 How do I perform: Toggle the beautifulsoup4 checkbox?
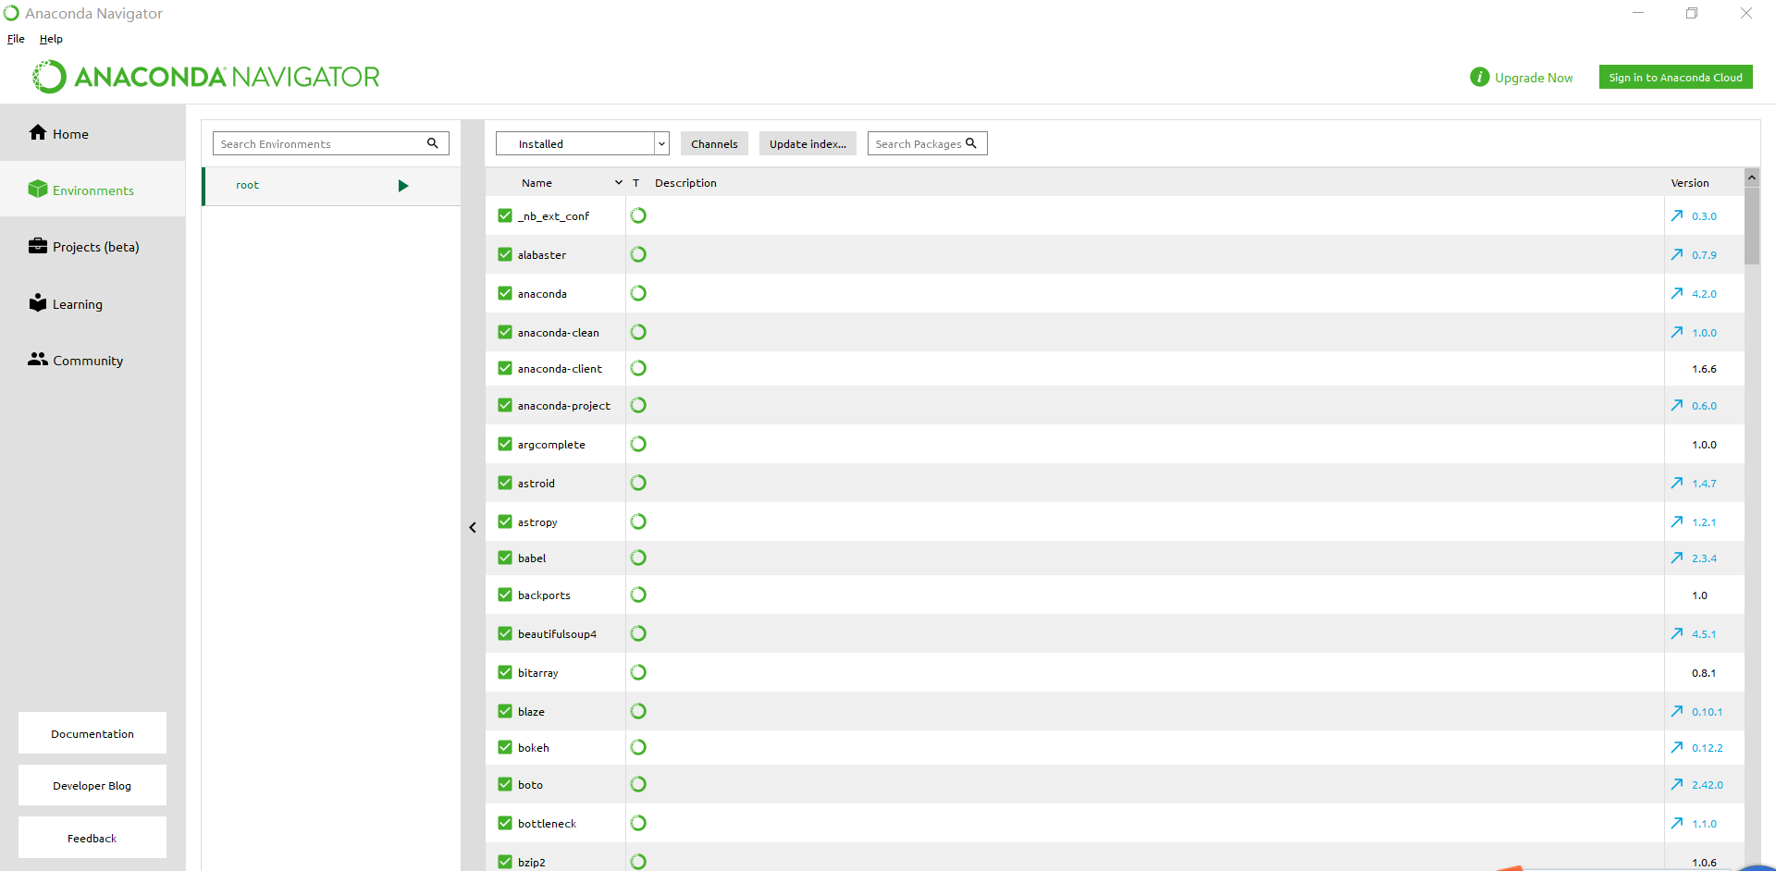(x=505, y=633)
